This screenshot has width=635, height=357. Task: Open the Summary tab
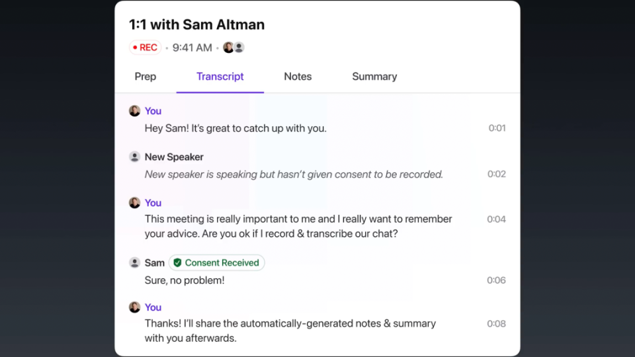coord(374,77)
